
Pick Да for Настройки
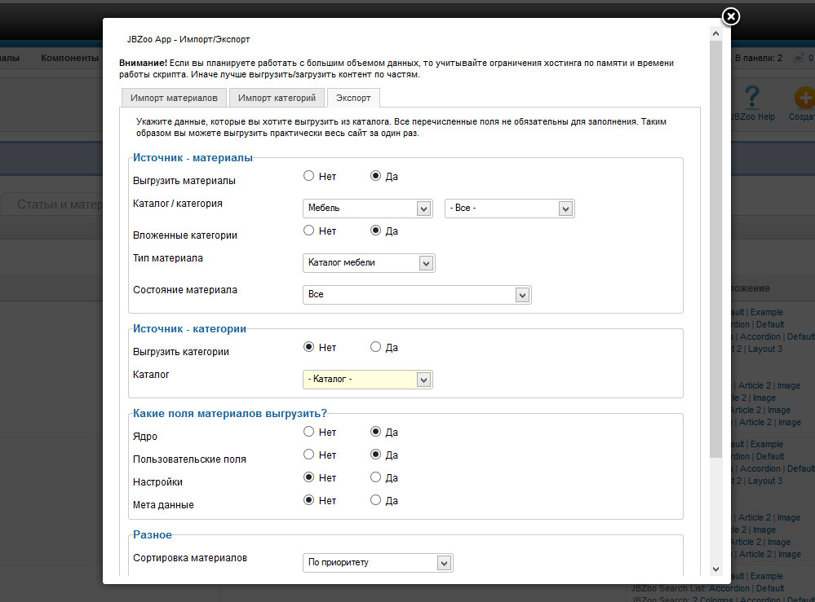pyautogui.click(x=375, y=477)
